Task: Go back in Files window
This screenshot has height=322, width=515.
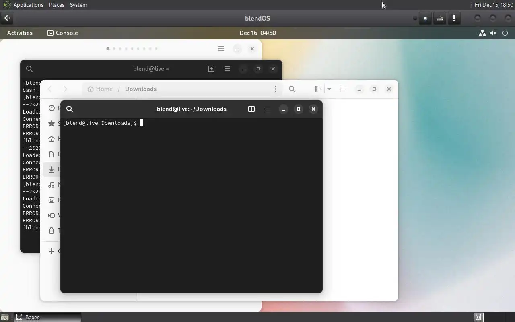Action: [50, 89]
